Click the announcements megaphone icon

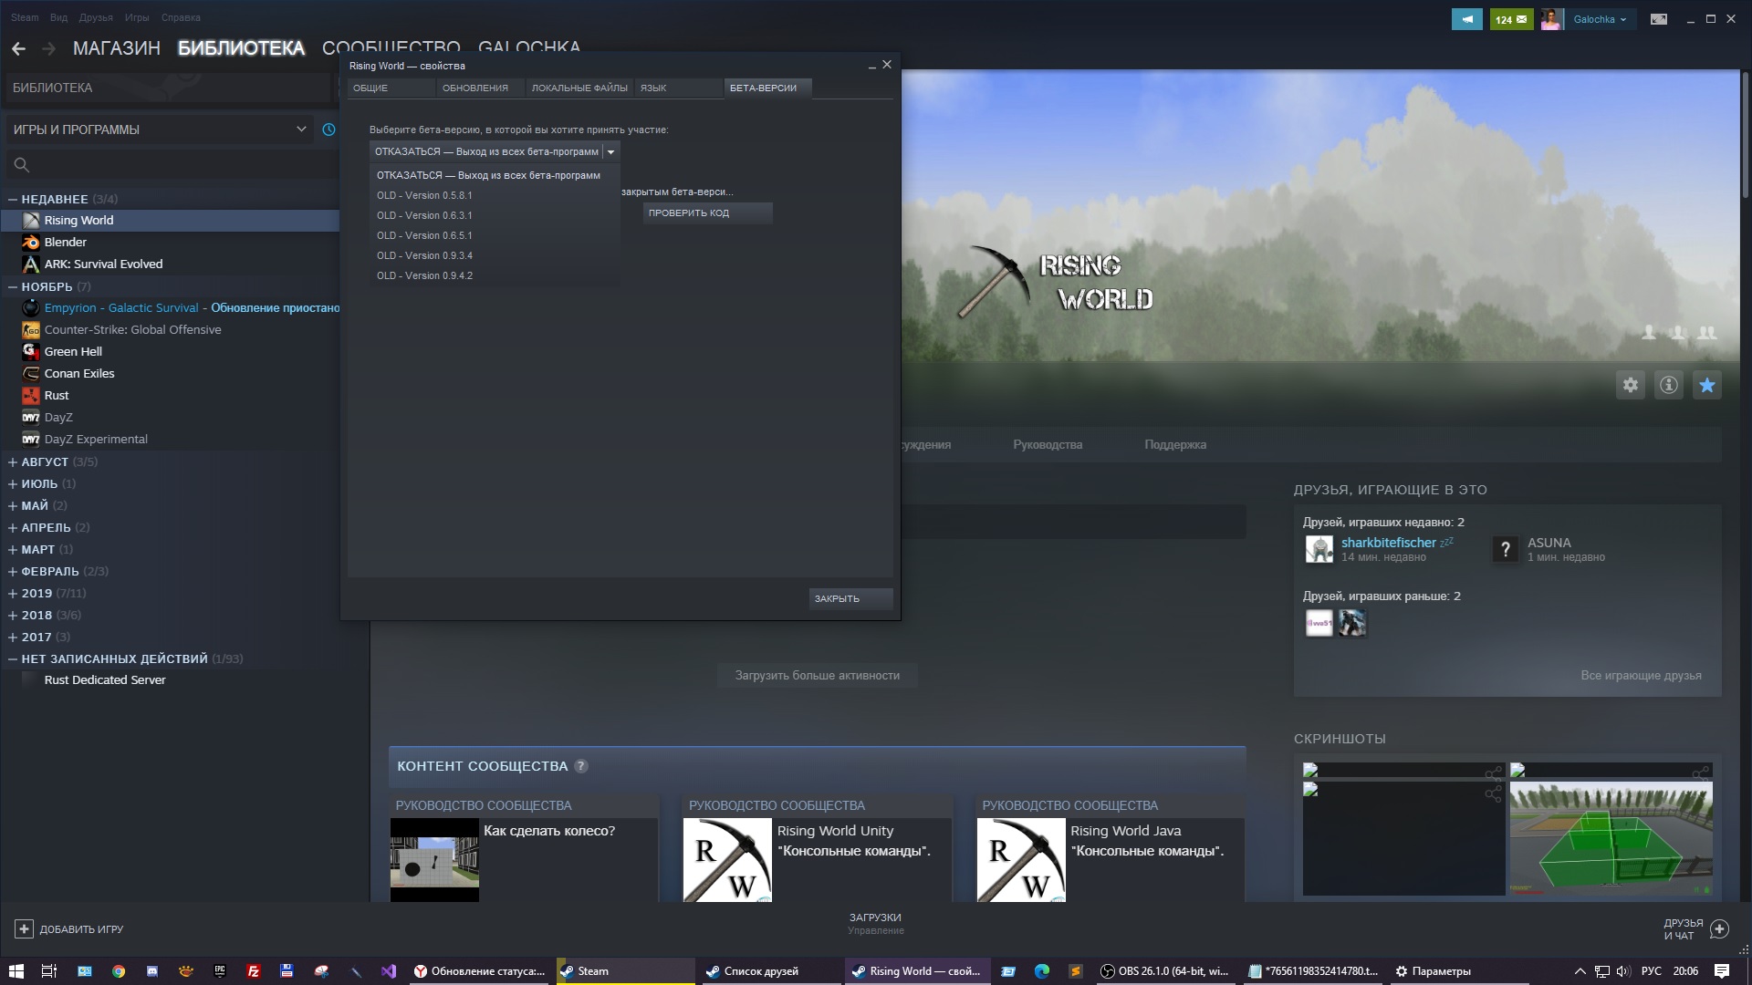pyautogui.click(x=1466, y=19)
